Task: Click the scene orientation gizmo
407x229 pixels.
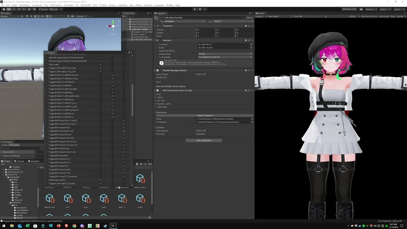Action: pos(113,26)
